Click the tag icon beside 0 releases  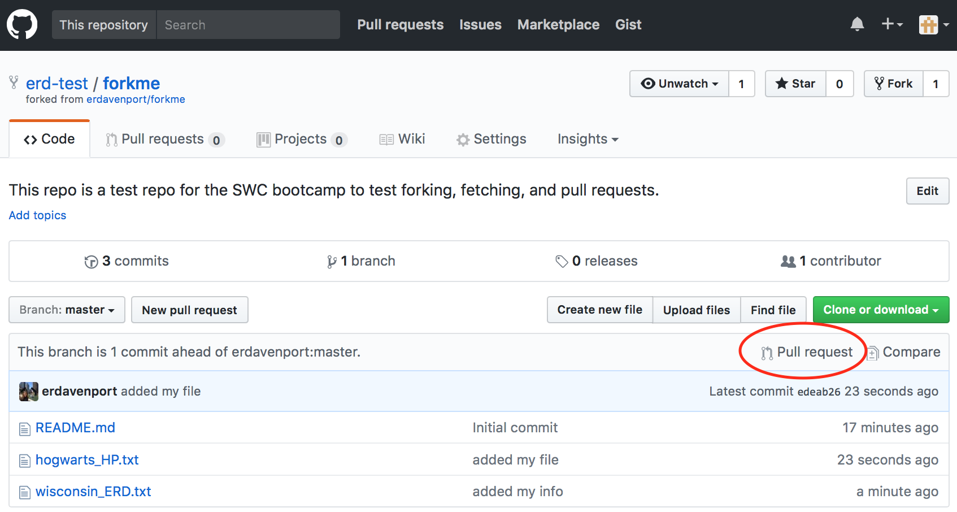click(562, 261)
